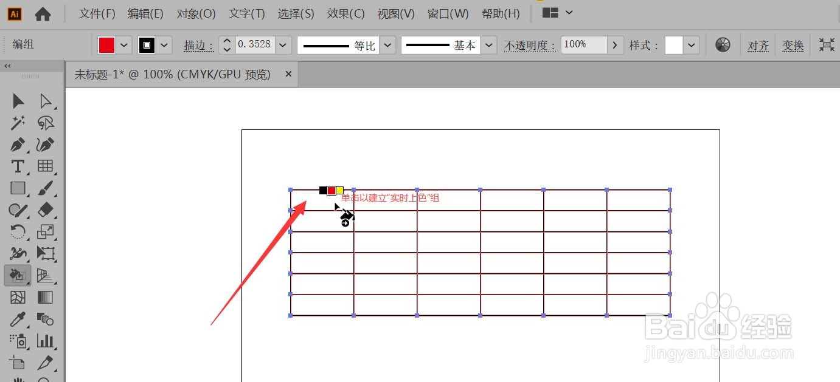Open the 窗口(W) menu
The width and height of the screenshot is (840, 382).
(x=448, y=13)
